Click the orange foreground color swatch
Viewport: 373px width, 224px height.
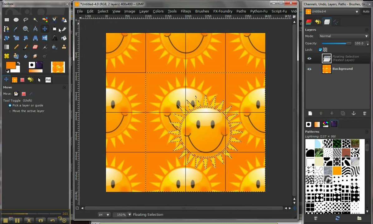(x=11, y=65)
